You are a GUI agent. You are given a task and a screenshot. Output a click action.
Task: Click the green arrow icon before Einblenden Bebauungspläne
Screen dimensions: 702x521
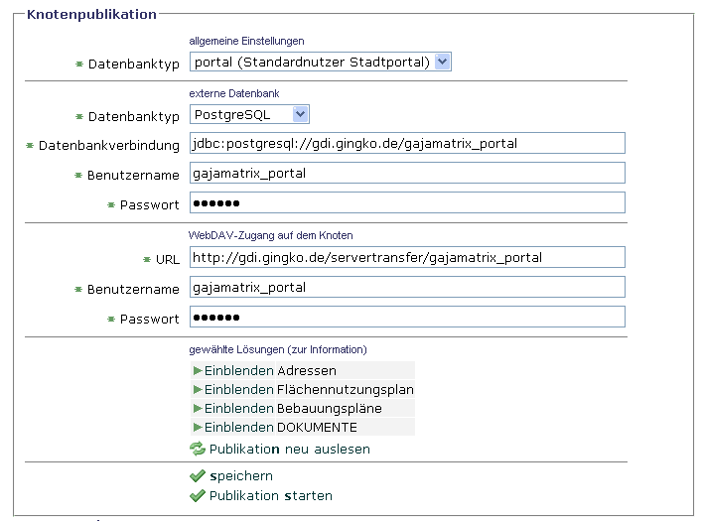pos(198,408)
